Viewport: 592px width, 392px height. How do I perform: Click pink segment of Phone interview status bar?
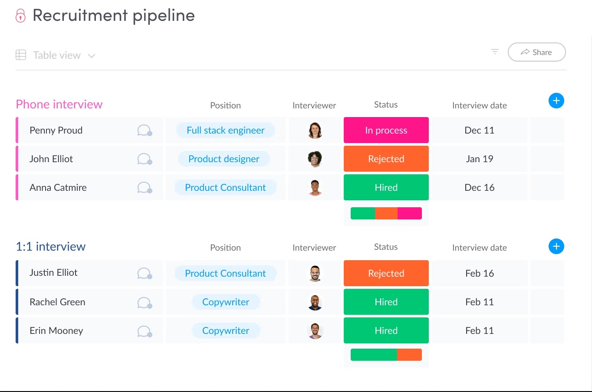pyautogui.click(x=410, y=213)
